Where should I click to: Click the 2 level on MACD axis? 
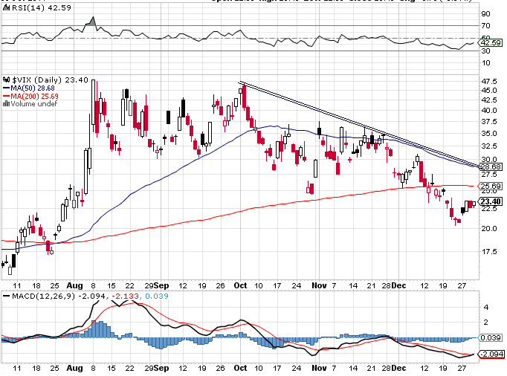pos(485,322)
